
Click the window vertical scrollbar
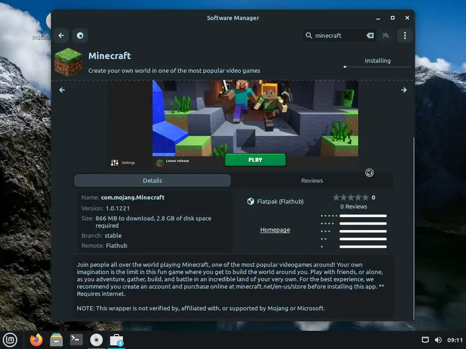413,228
